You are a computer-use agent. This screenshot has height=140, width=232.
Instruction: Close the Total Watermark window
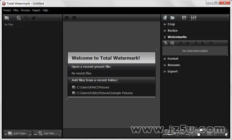[225, 3]
